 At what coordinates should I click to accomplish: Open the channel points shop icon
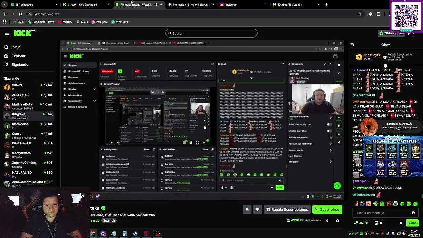click(376, 223)
